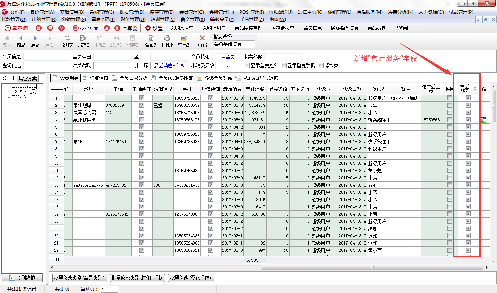This screenshot has height=293, width=497.
Task: Run a search with 查询F
Action: [151, 41]
